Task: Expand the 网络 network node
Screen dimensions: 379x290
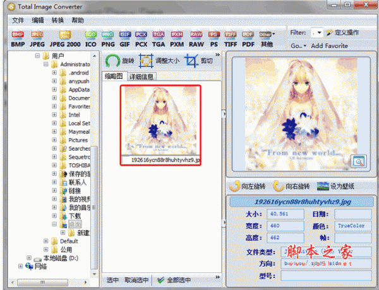Action: [20, 266]
